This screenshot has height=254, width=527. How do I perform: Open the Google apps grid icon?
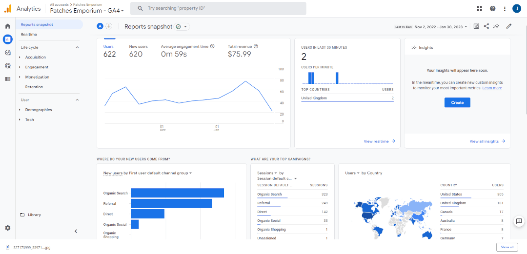point(480,9)
